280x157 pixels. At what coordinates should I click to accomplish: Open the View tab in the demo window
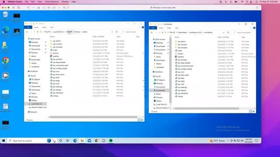52,27
